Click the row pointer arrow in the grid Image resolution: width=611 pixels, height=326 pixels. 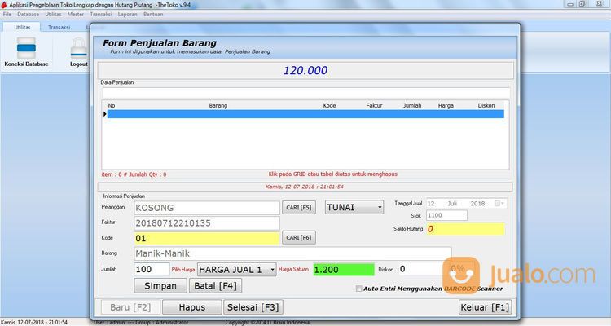105,114
